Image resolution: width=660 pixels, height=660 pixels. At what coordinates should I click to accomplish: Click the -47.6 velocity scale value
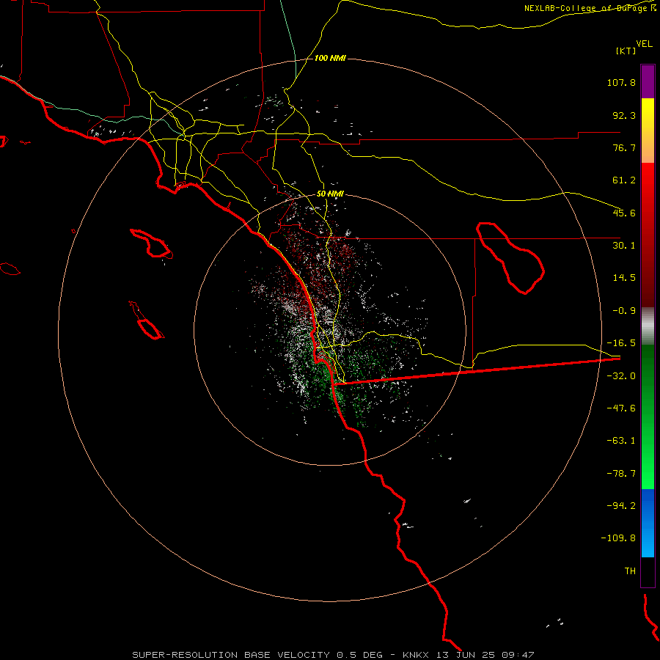[621, 408]
